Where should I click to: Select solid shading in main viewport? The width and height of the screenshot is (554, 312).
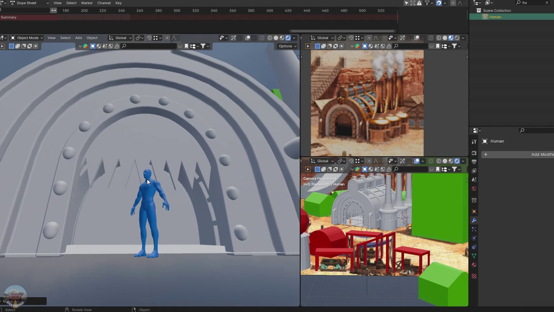[276, 38]
